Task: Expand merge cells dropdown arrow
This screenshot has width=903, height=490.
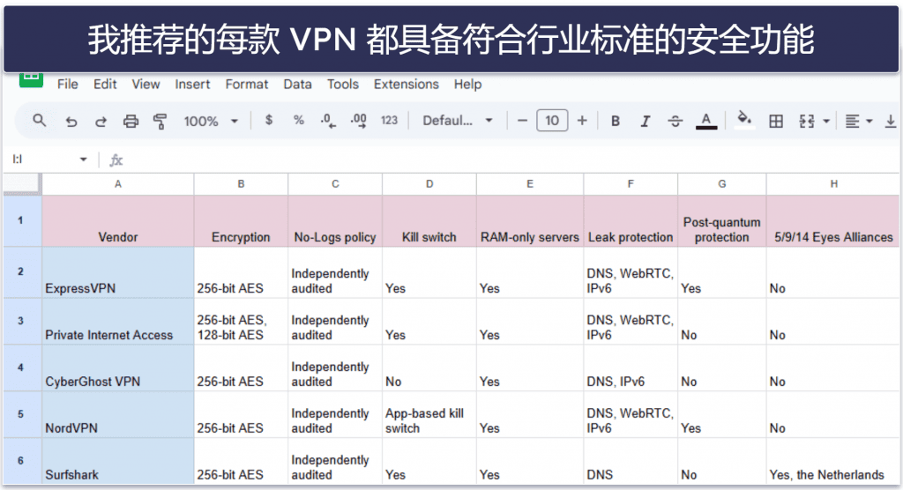Action: [x=826, y=122]
